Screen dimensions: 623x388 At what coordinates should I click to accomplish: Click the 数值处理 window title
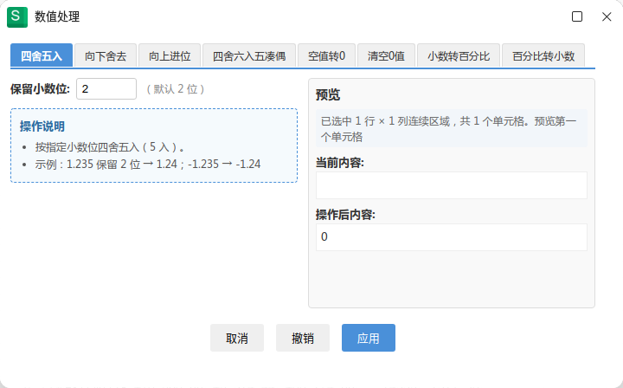pos(57,16)
